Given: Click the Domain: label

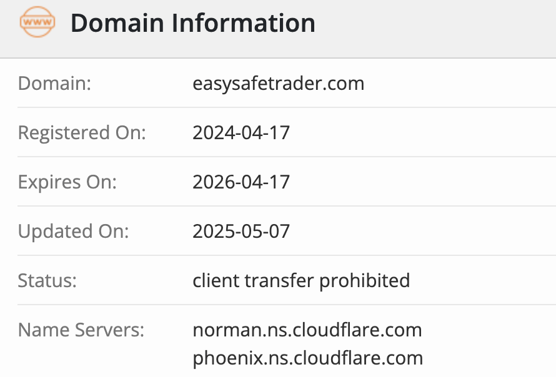Looking at the screenshot, I should pos(54,83).
